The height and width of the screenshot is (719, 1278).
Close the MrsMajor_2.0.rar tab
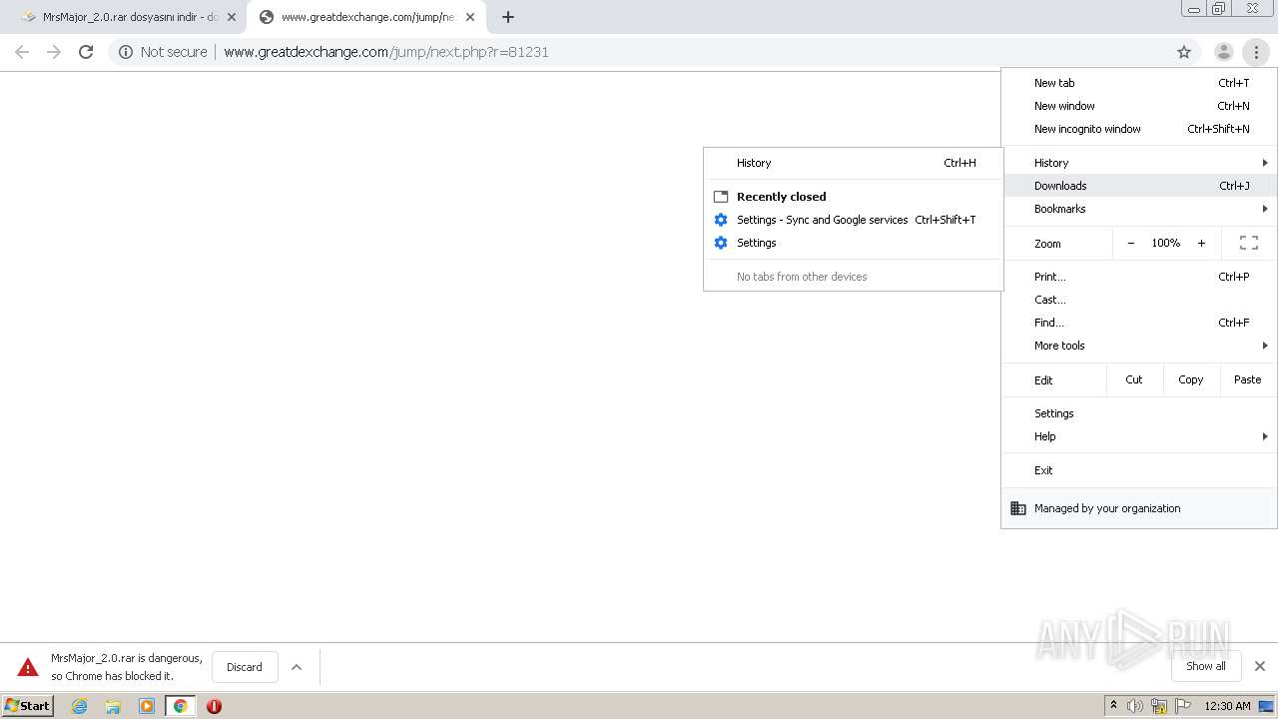pyautogui.click(x=232, y=17)
